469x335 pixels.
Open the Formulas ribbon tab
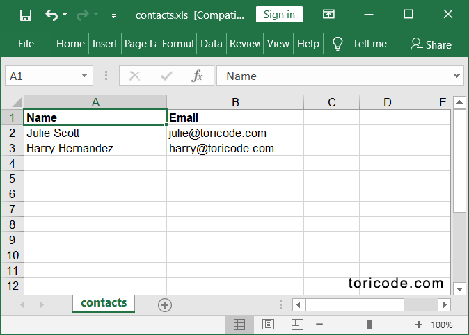pyautogui.click(x=178, y=44)
